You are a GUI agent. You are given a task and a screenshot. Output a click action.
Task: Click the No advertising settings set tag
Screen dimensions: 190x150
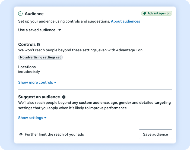click(x=40, y=57)
